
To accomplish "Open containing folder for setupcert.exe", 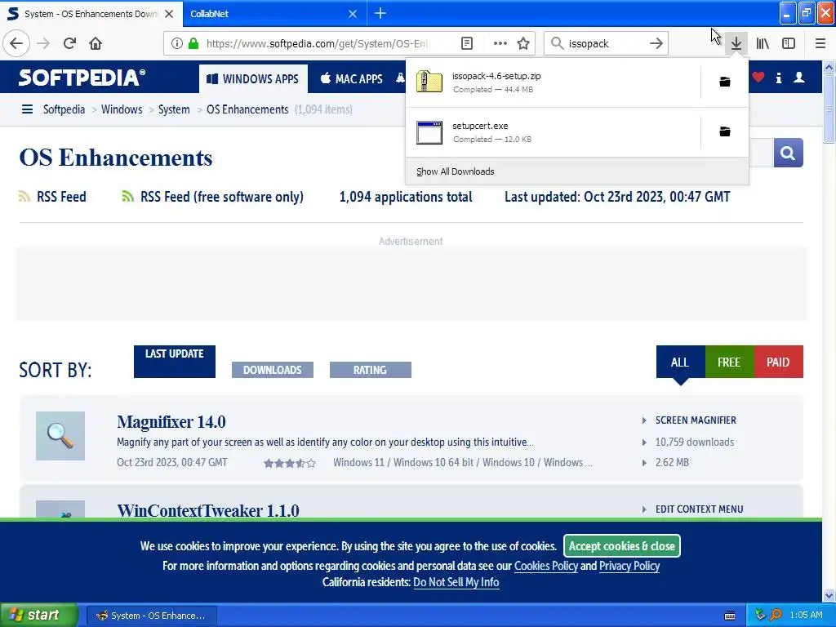I will 725,131.
